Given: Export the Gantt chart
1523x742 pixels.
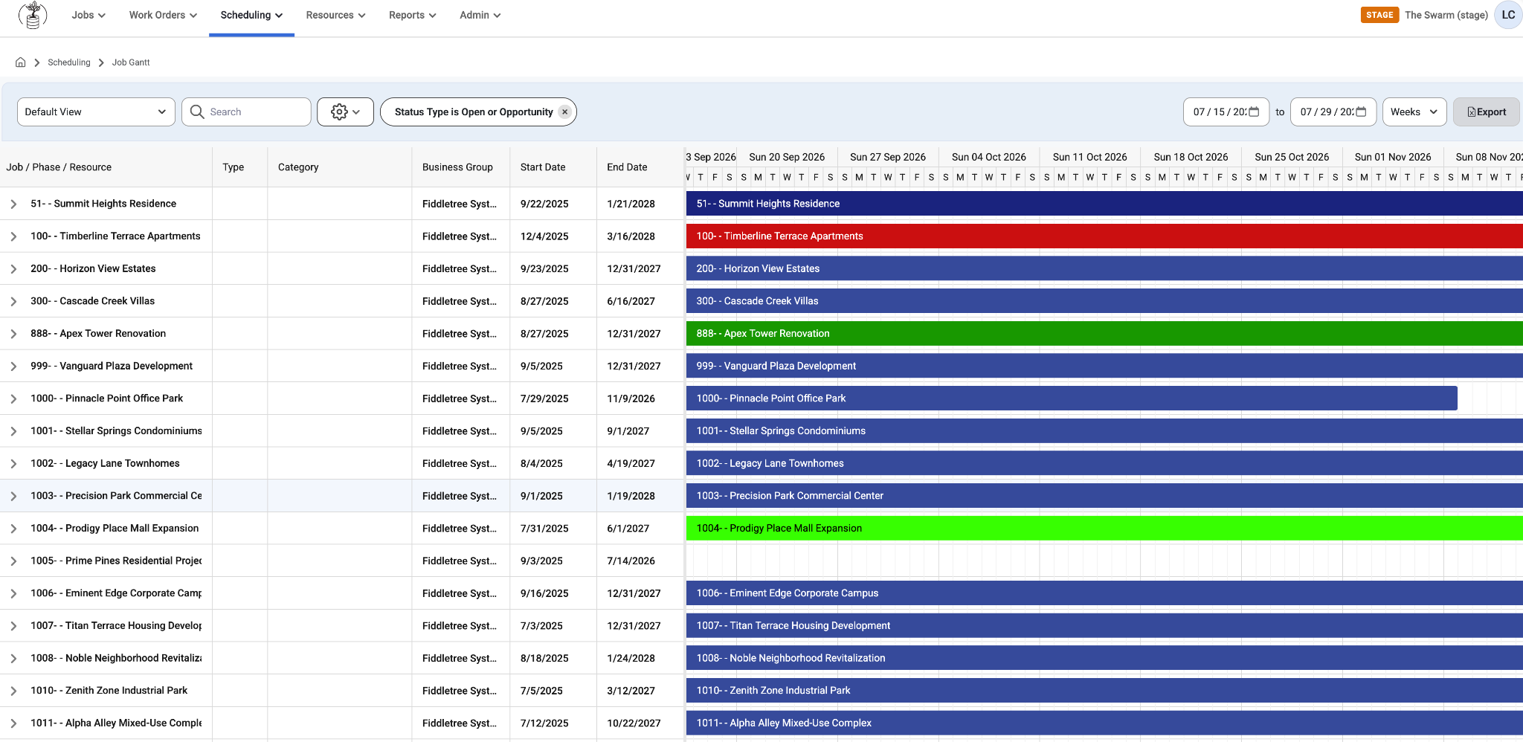Looking at the screenshot, I should click(1486, 112).
